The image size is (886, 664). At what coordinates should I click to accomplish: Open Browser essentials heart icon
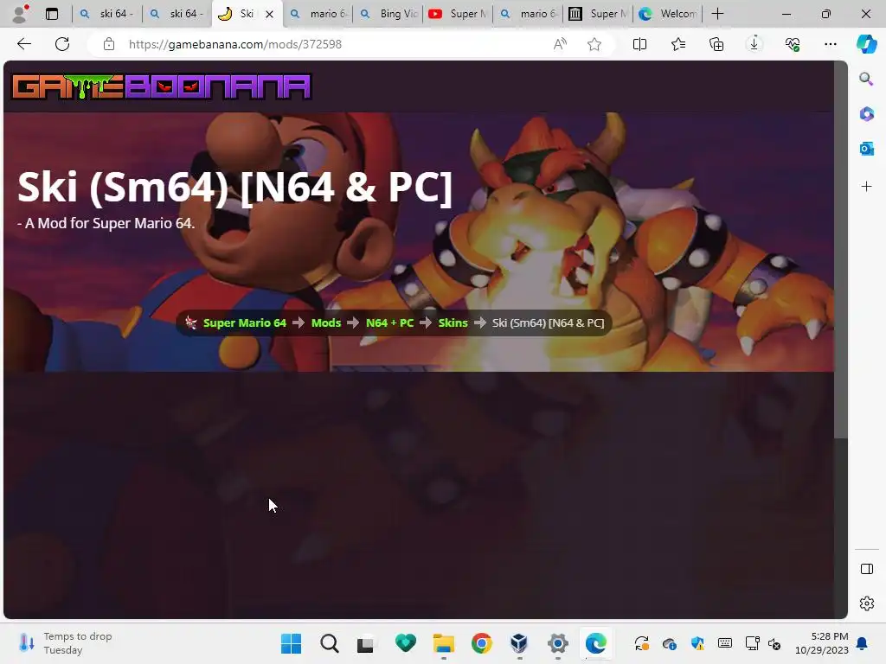pyautogui.click(x=793, y=44)
